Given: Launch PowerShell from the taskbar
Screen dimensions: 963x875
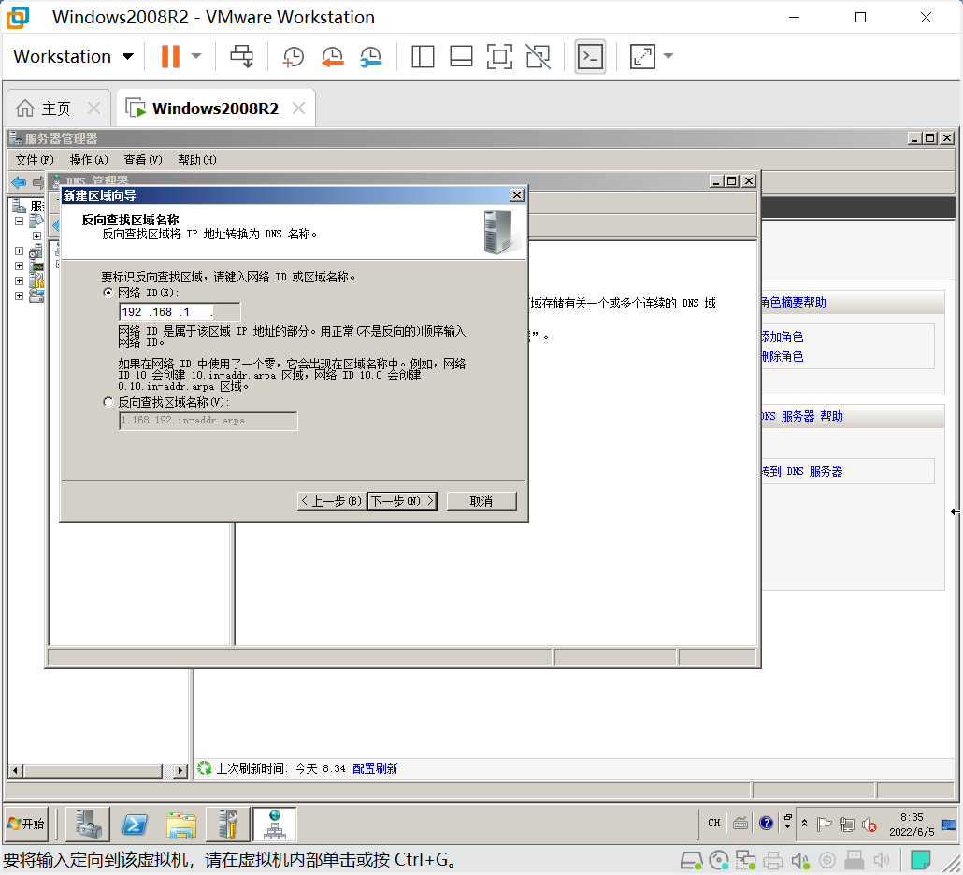Looking at the screenshot, I should (135, 824).
